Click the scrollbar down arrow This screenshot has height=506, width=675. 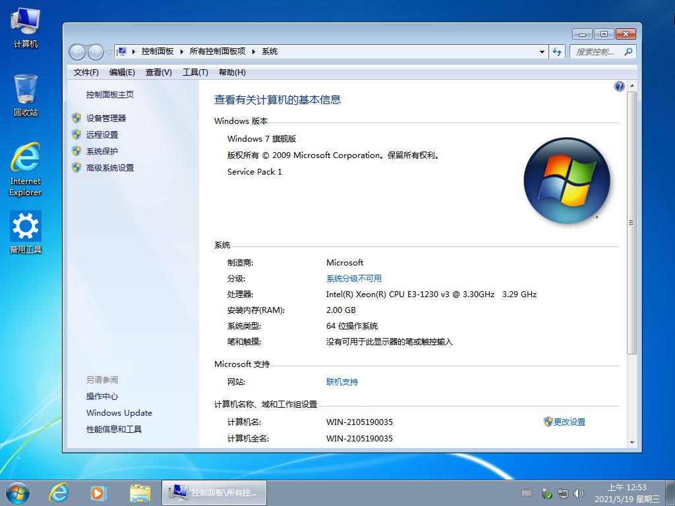coord(632,442)
